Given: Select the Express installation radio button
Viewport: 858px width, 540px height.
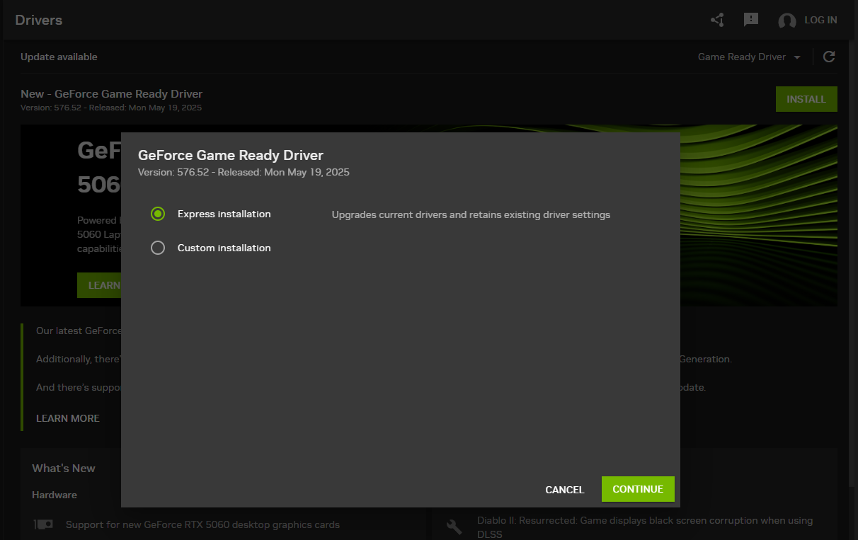Looking at the screenshot, I should [x=158, y=214].
